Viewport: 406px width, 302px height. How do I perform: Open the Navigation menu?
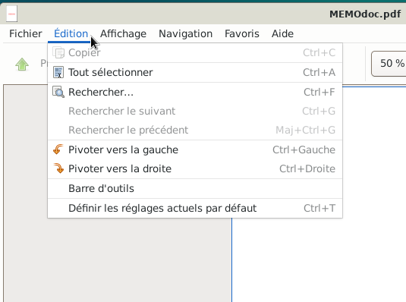[185, 33]
